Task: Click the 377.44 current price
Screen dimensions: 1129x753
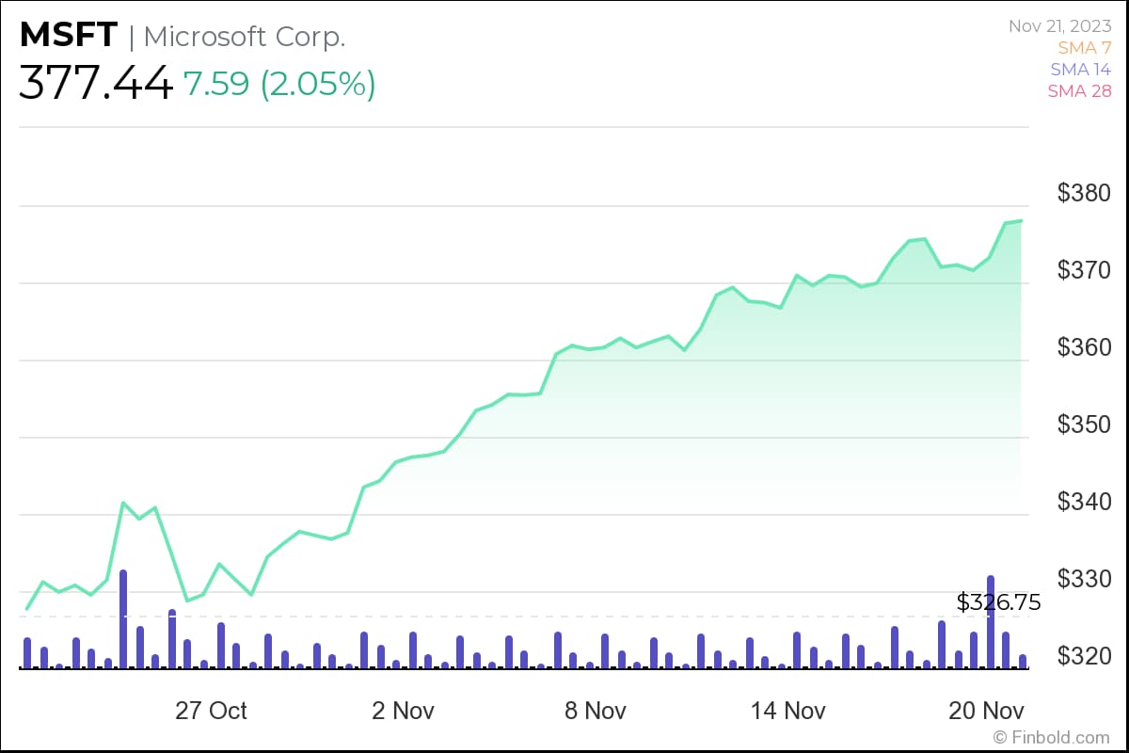Action: (x=96, y=83)
